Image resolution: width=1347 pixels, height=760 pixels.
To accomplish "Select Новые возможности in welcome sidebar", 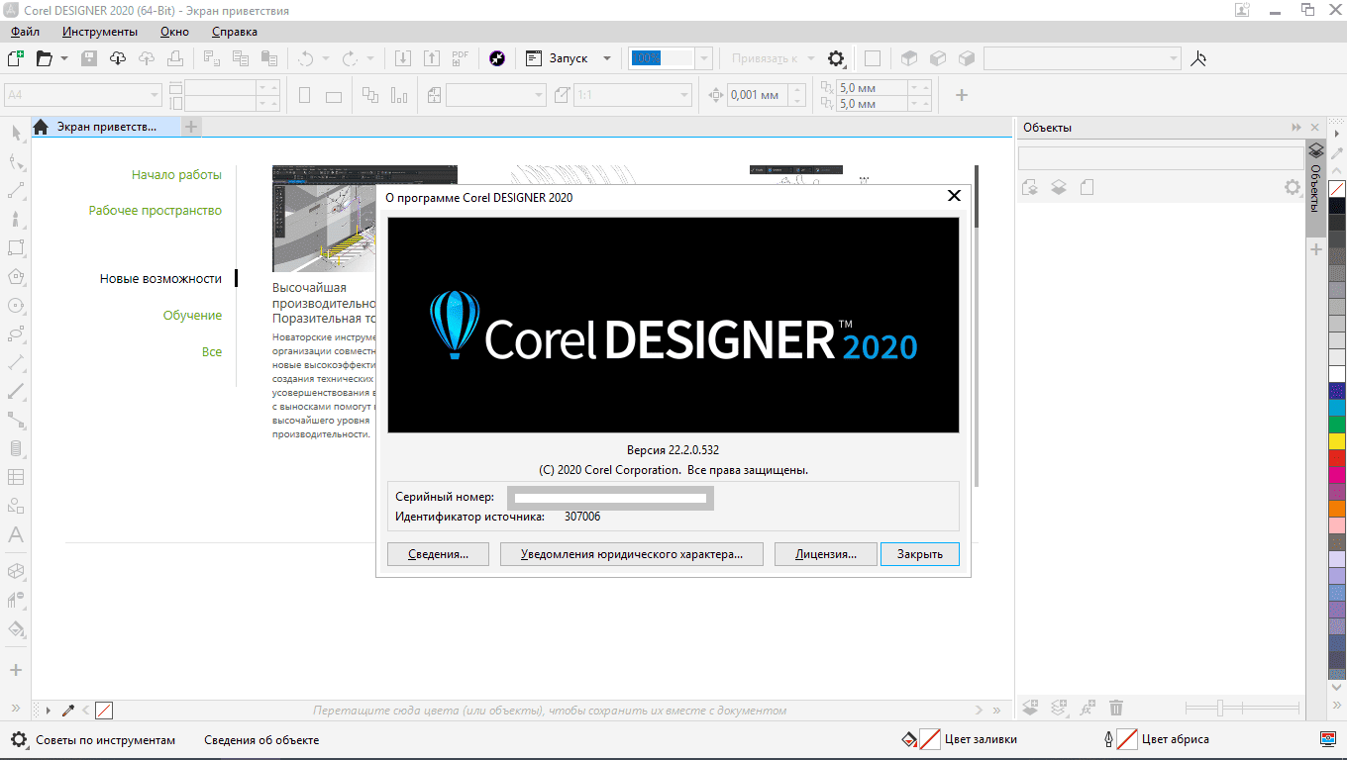I will [160, 278].
